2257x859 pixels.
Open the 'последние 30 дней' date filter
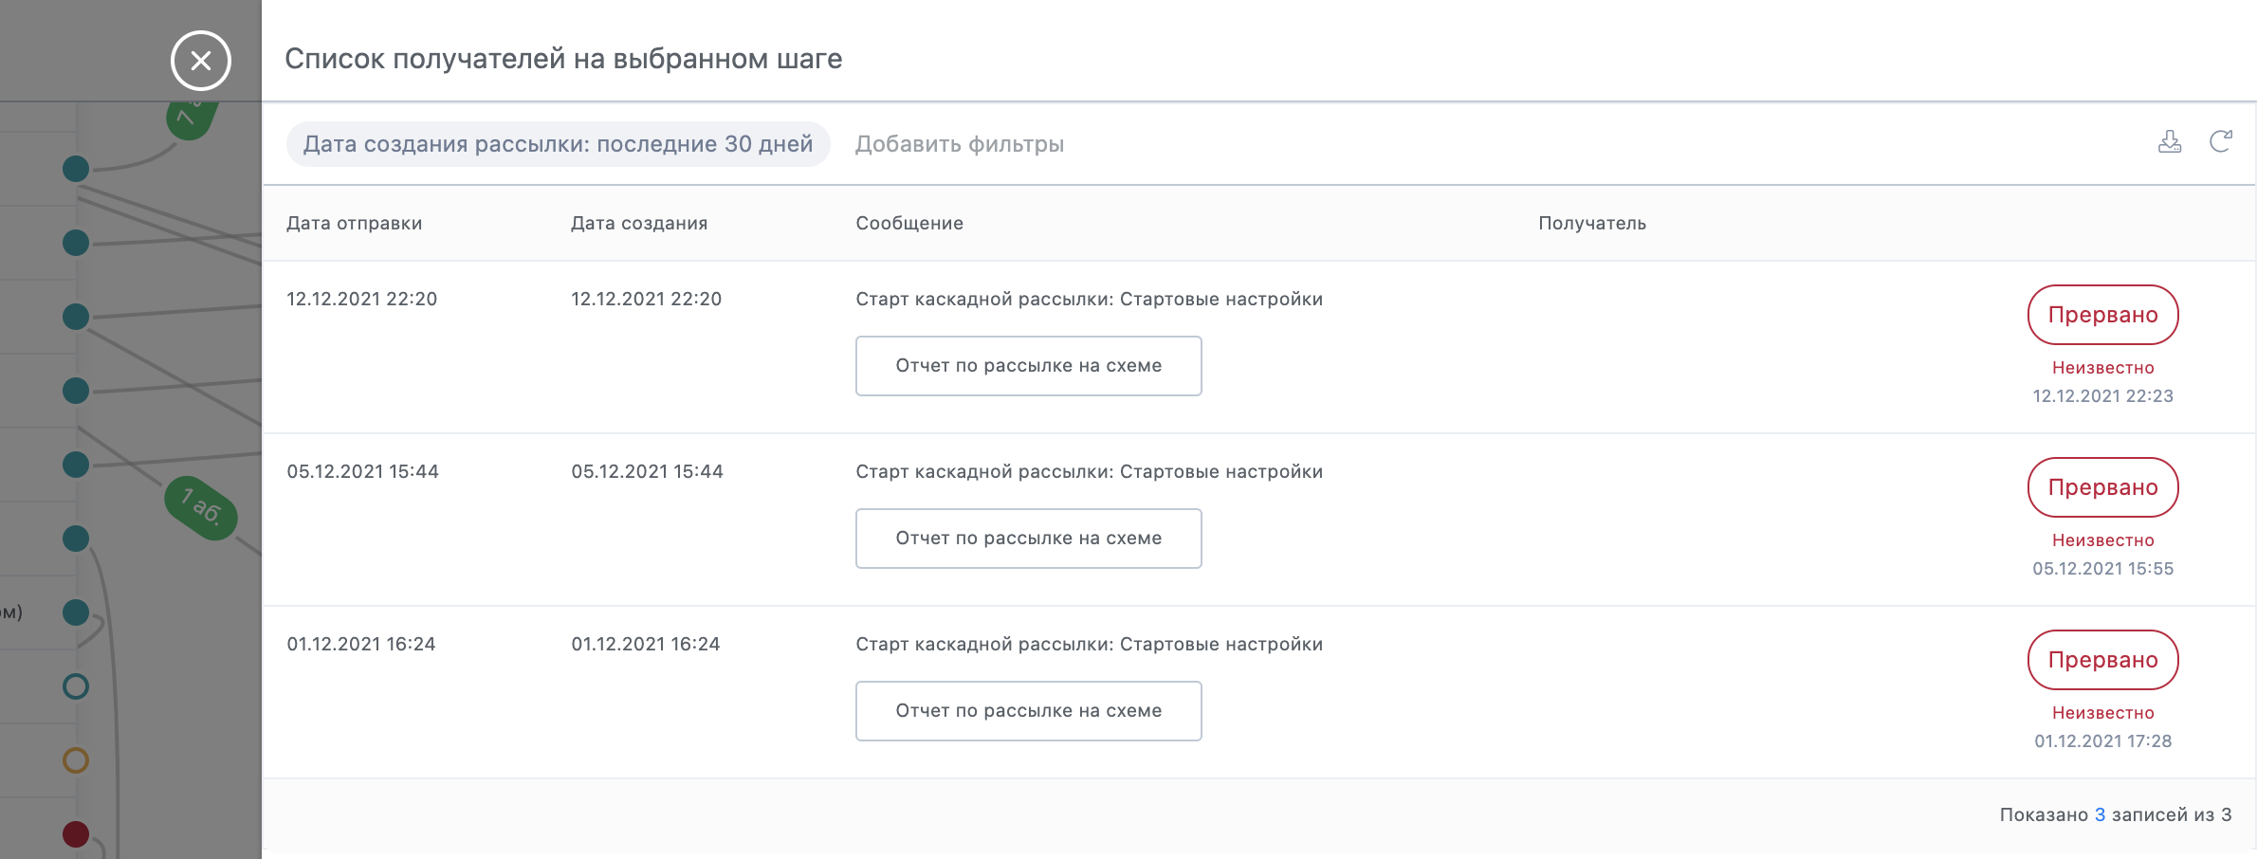[x=558, y=144]
